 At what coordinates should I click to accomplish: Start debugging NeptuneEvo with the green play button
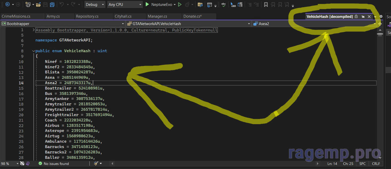pos(147,4)
